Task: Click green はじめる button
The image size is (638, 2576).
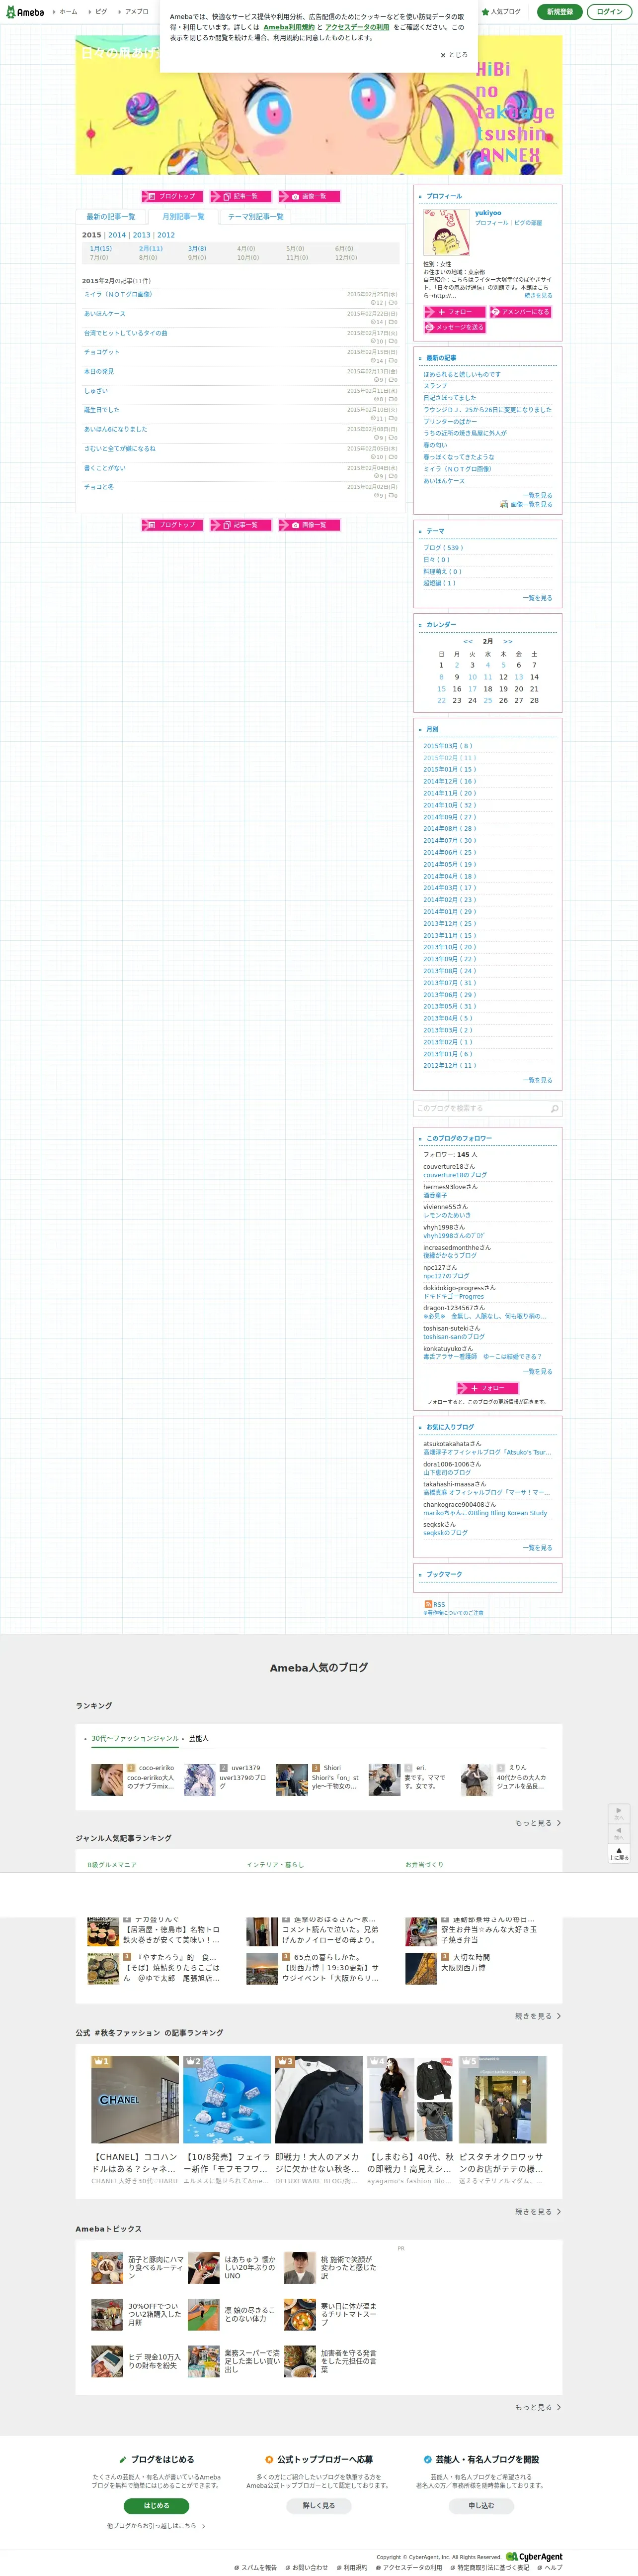Action: coord(156,2505)
